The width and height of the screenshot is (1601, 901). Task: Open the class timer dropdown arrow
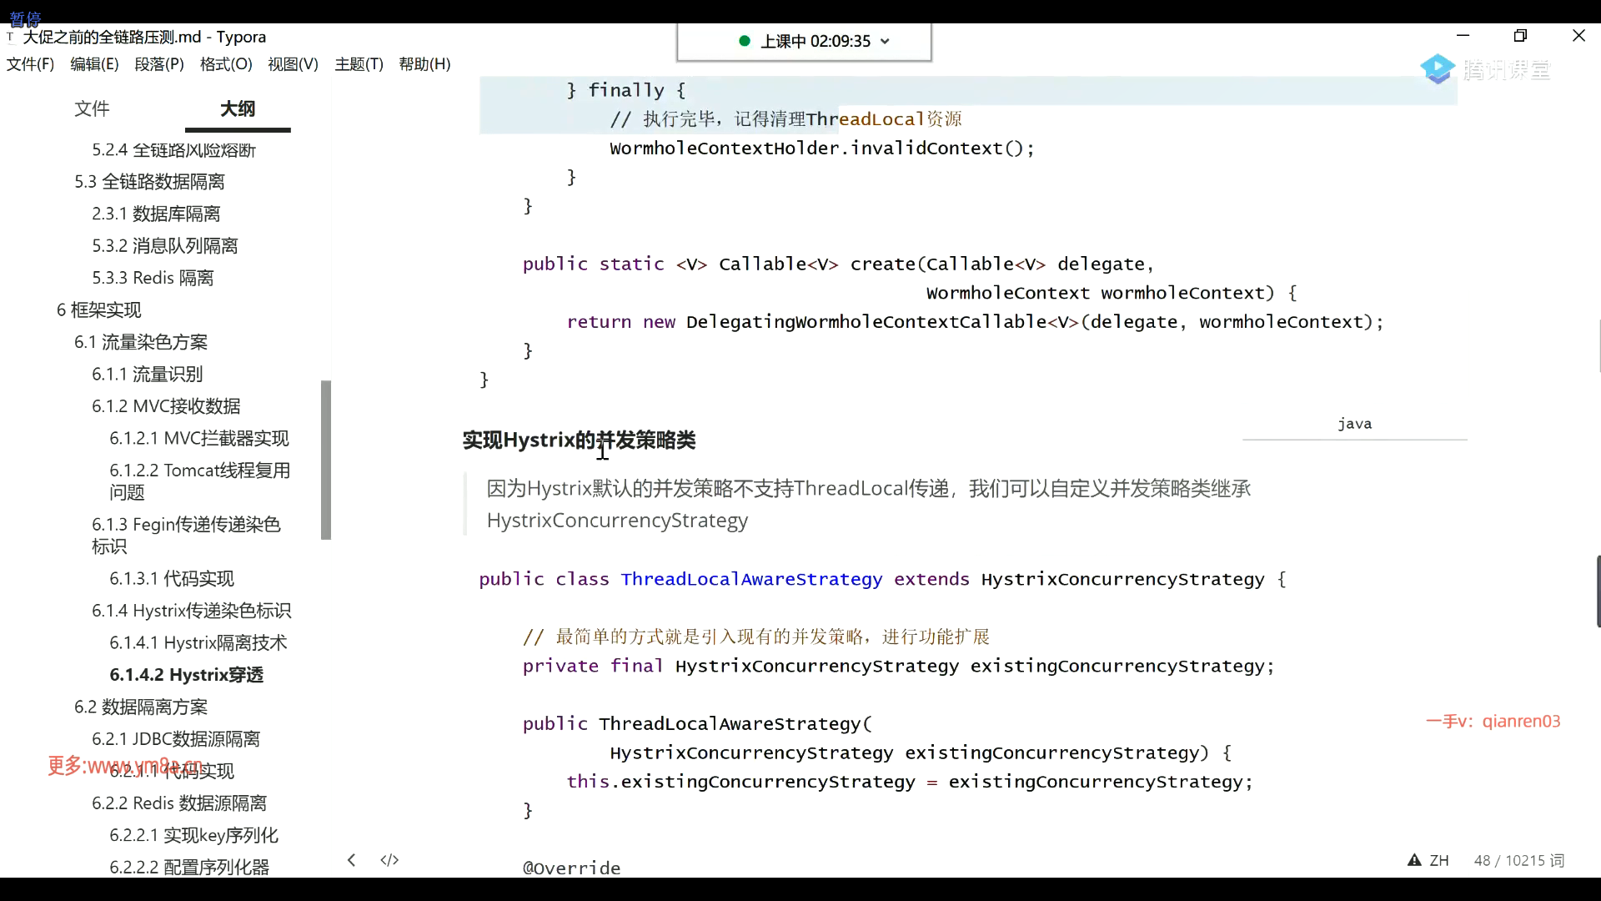885,42
